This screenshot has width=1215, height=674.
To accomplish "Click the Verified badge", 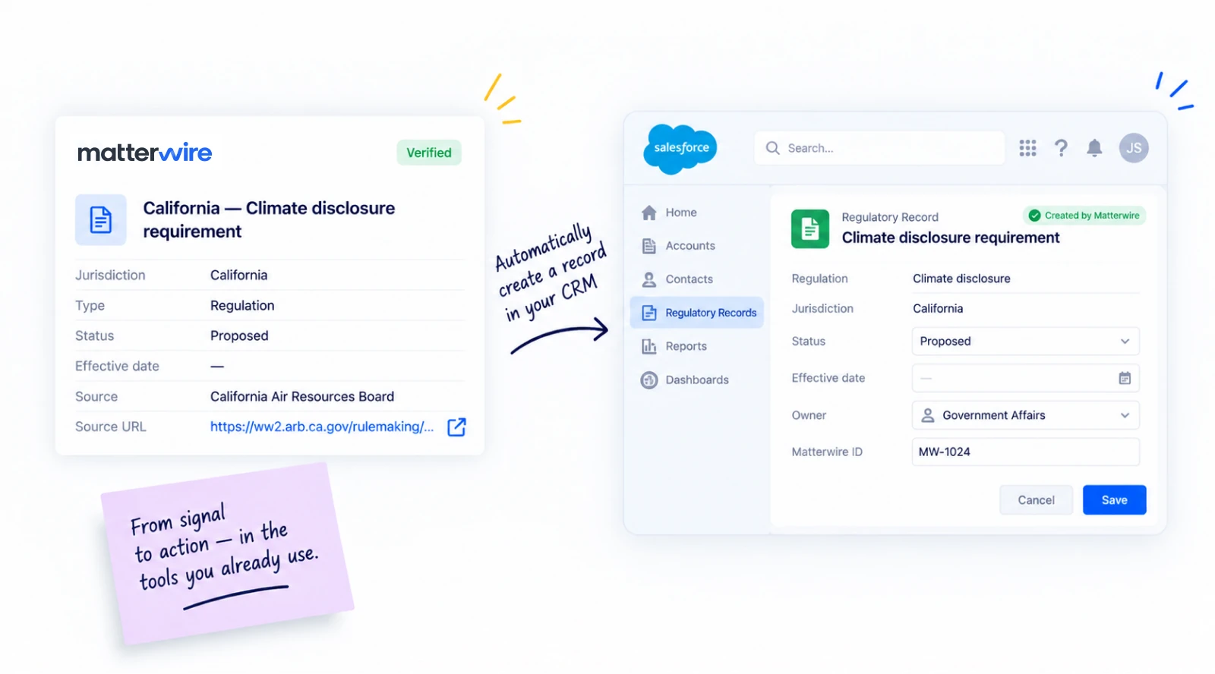I will (429, 153).
